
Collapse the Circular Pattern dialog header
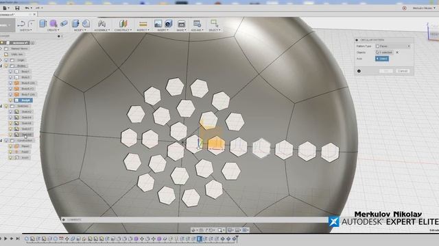tap(357, 40)
